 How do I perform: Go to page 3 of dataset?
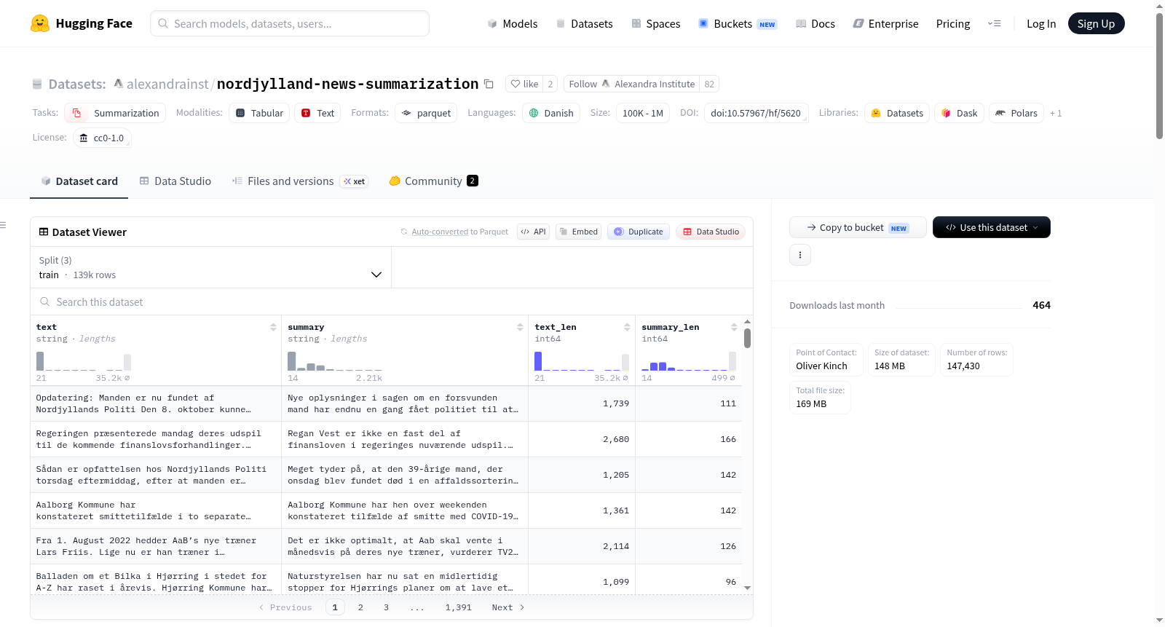386,607
